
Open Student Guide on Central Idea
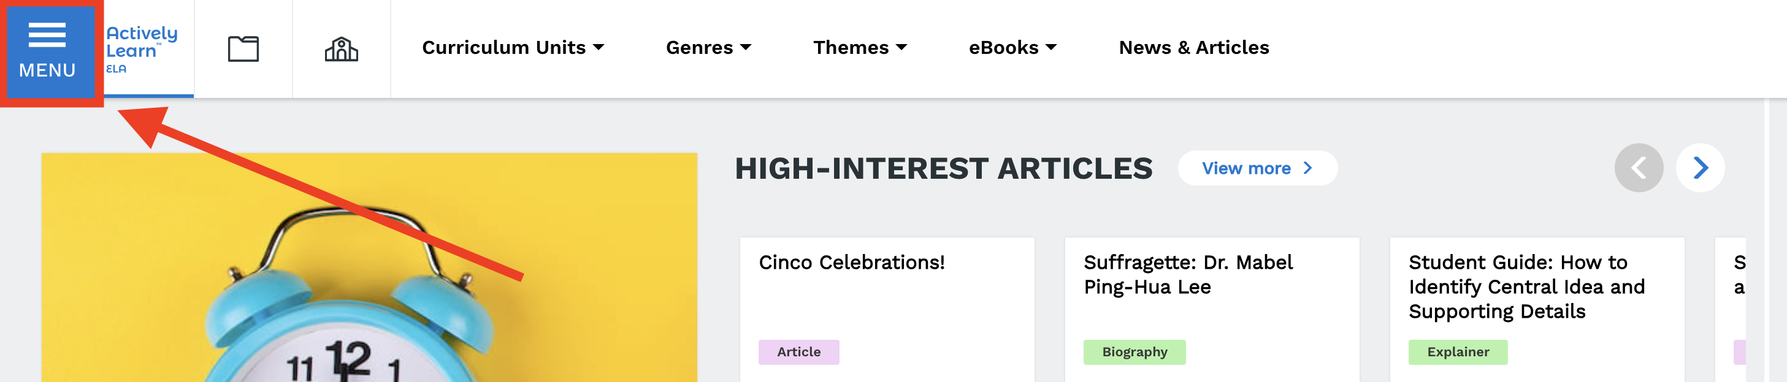pyautogui.click(x=1526, y=286)
